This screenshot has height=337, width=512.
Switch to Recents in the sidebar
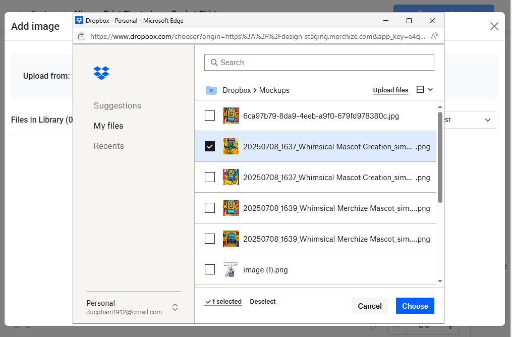[108, 146]
